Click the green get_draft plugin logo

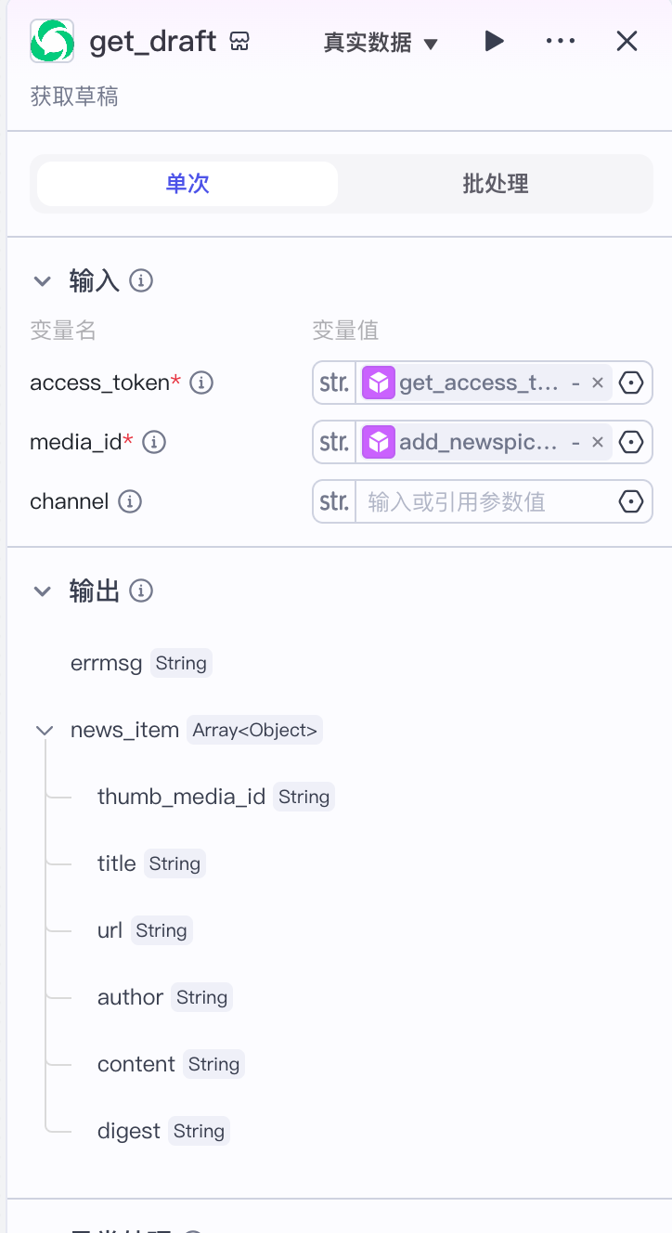53,42
